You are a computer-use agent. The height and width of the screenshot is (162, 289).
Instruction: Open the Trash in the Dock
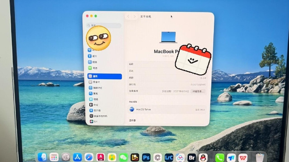pos(260,157)
